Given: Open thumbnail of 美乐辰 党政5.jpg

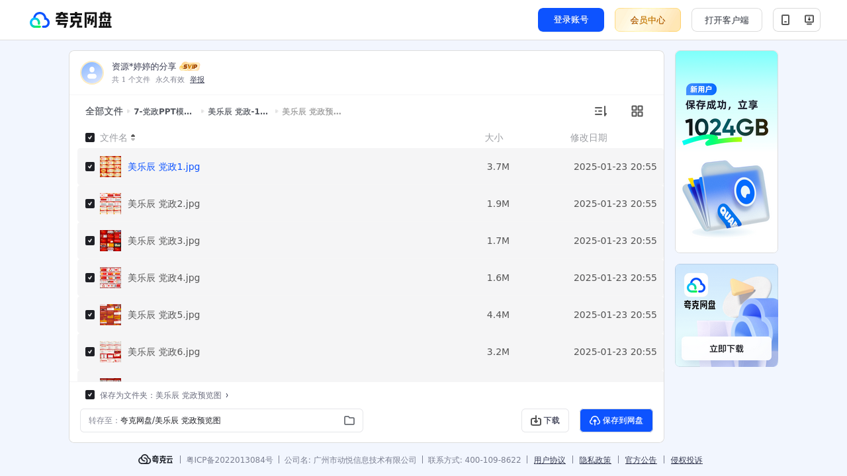Looking at the screenshot, I should (x=111, y=315).
